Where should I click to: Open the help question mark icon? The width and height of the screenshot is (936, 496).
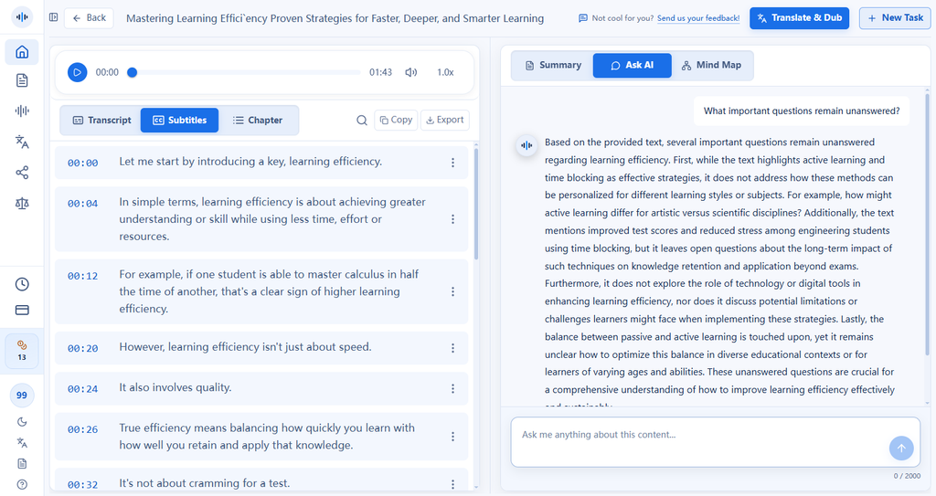pos(22,485)
